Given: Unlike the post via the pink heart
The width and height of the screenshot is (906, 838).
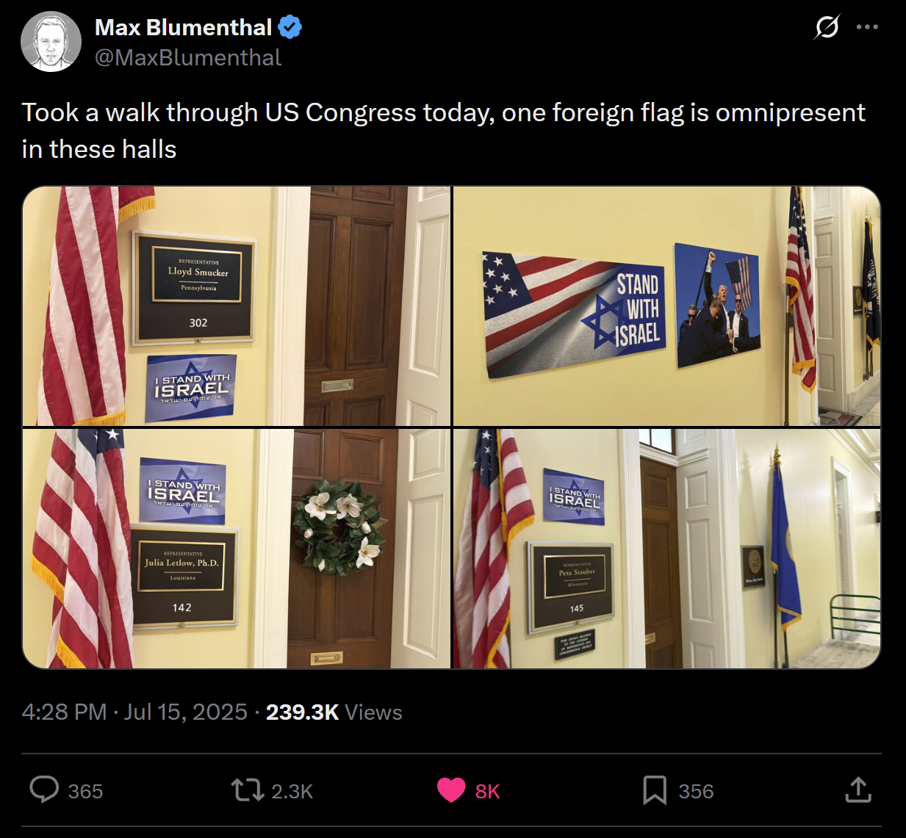Looking at the screenshot, I should click(451, 791).
